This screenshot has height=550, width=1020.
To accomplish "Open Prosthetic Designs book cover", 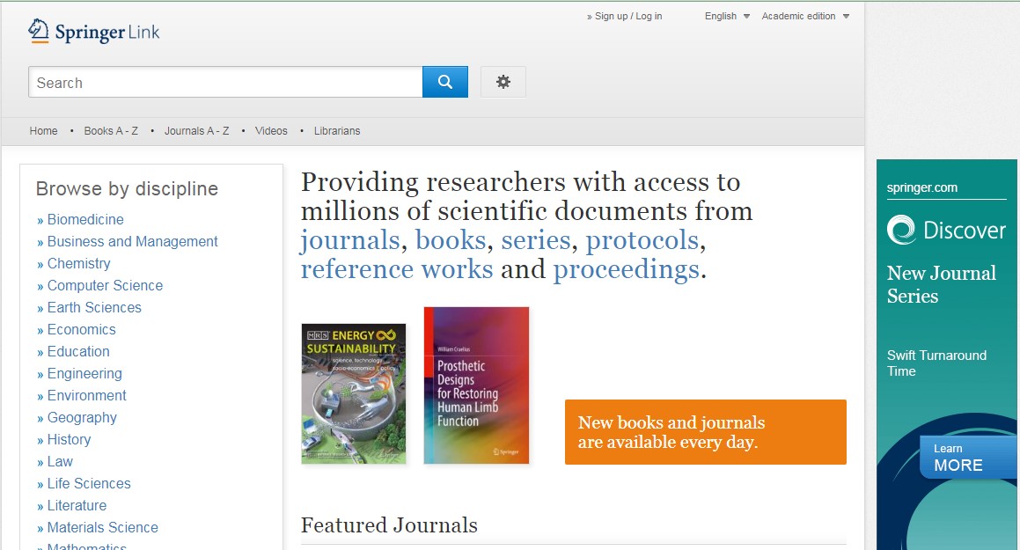I will click(x=476, y=385).
